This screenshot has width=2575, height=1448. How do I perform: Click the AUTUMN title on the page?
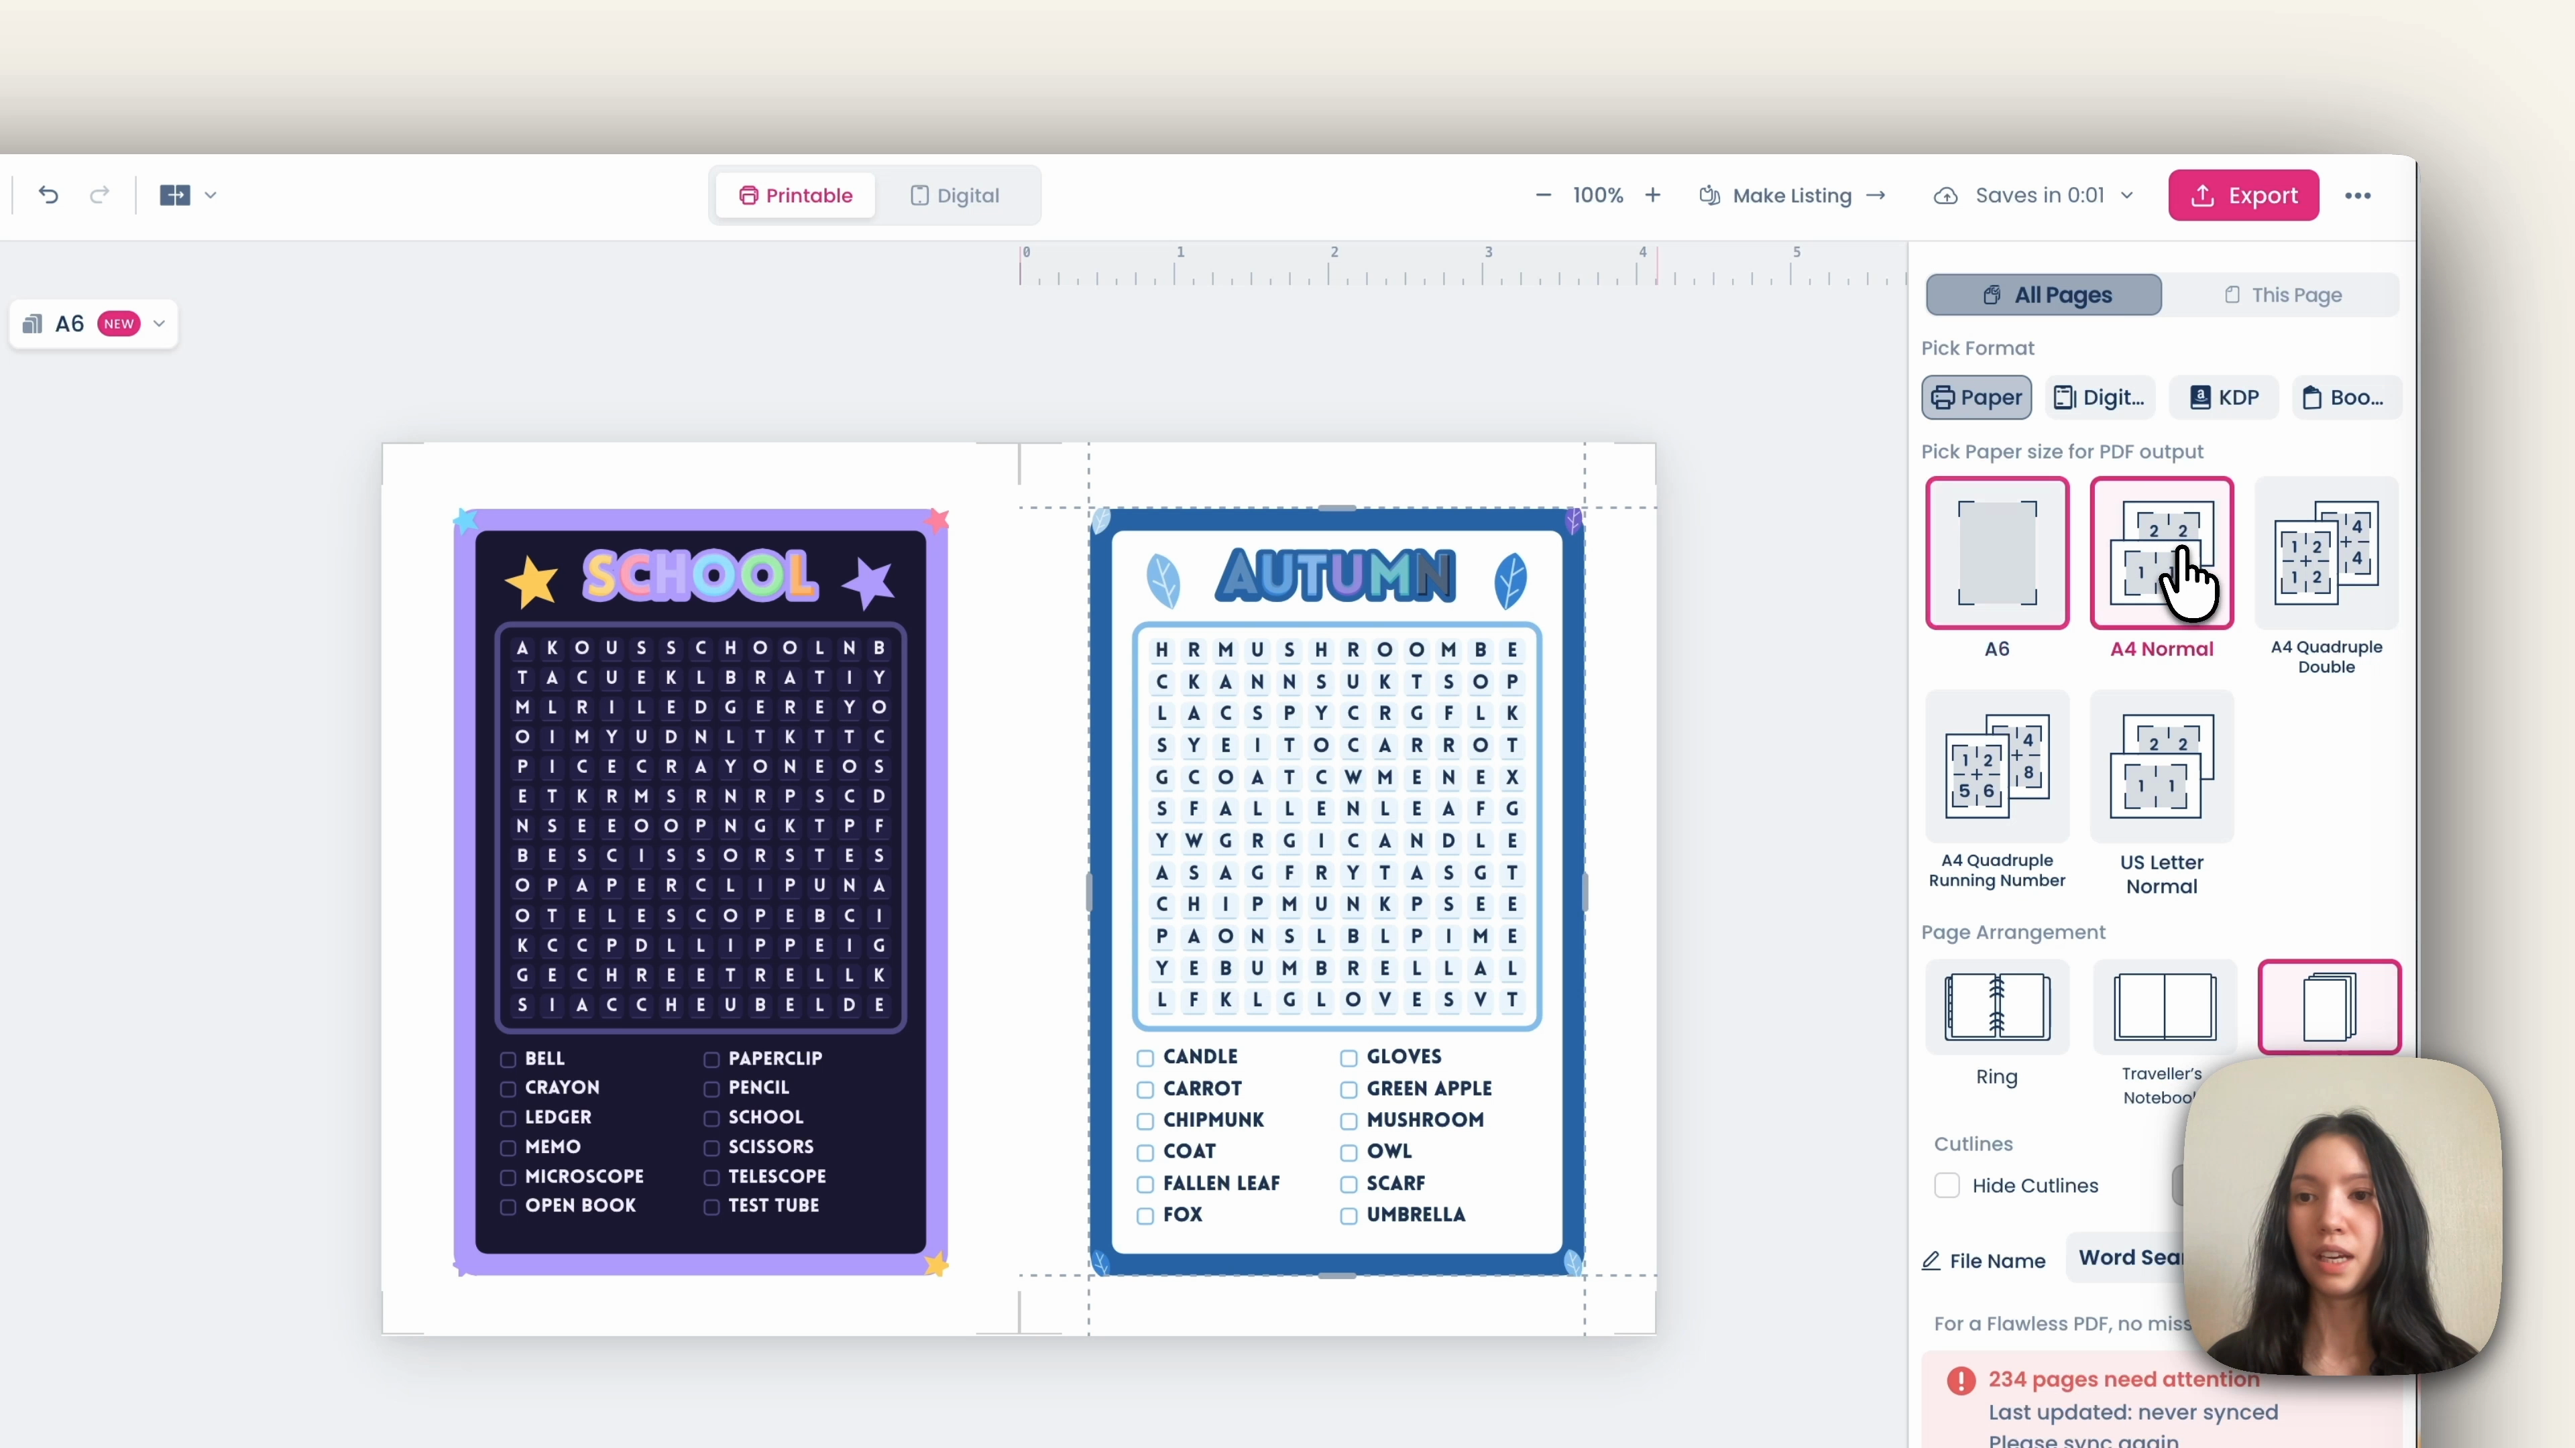click(1336, 576)
